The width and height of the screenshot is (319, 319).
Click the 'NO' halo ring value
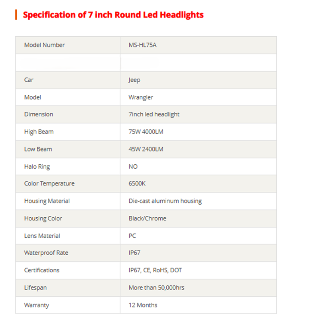click(133, 167)
